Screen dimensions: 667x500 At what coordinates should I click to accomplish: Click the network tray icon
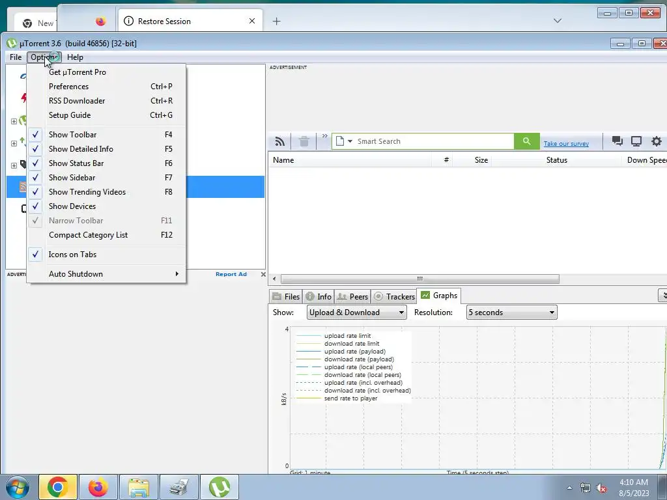pyautogui.click(x=586, y=488)
